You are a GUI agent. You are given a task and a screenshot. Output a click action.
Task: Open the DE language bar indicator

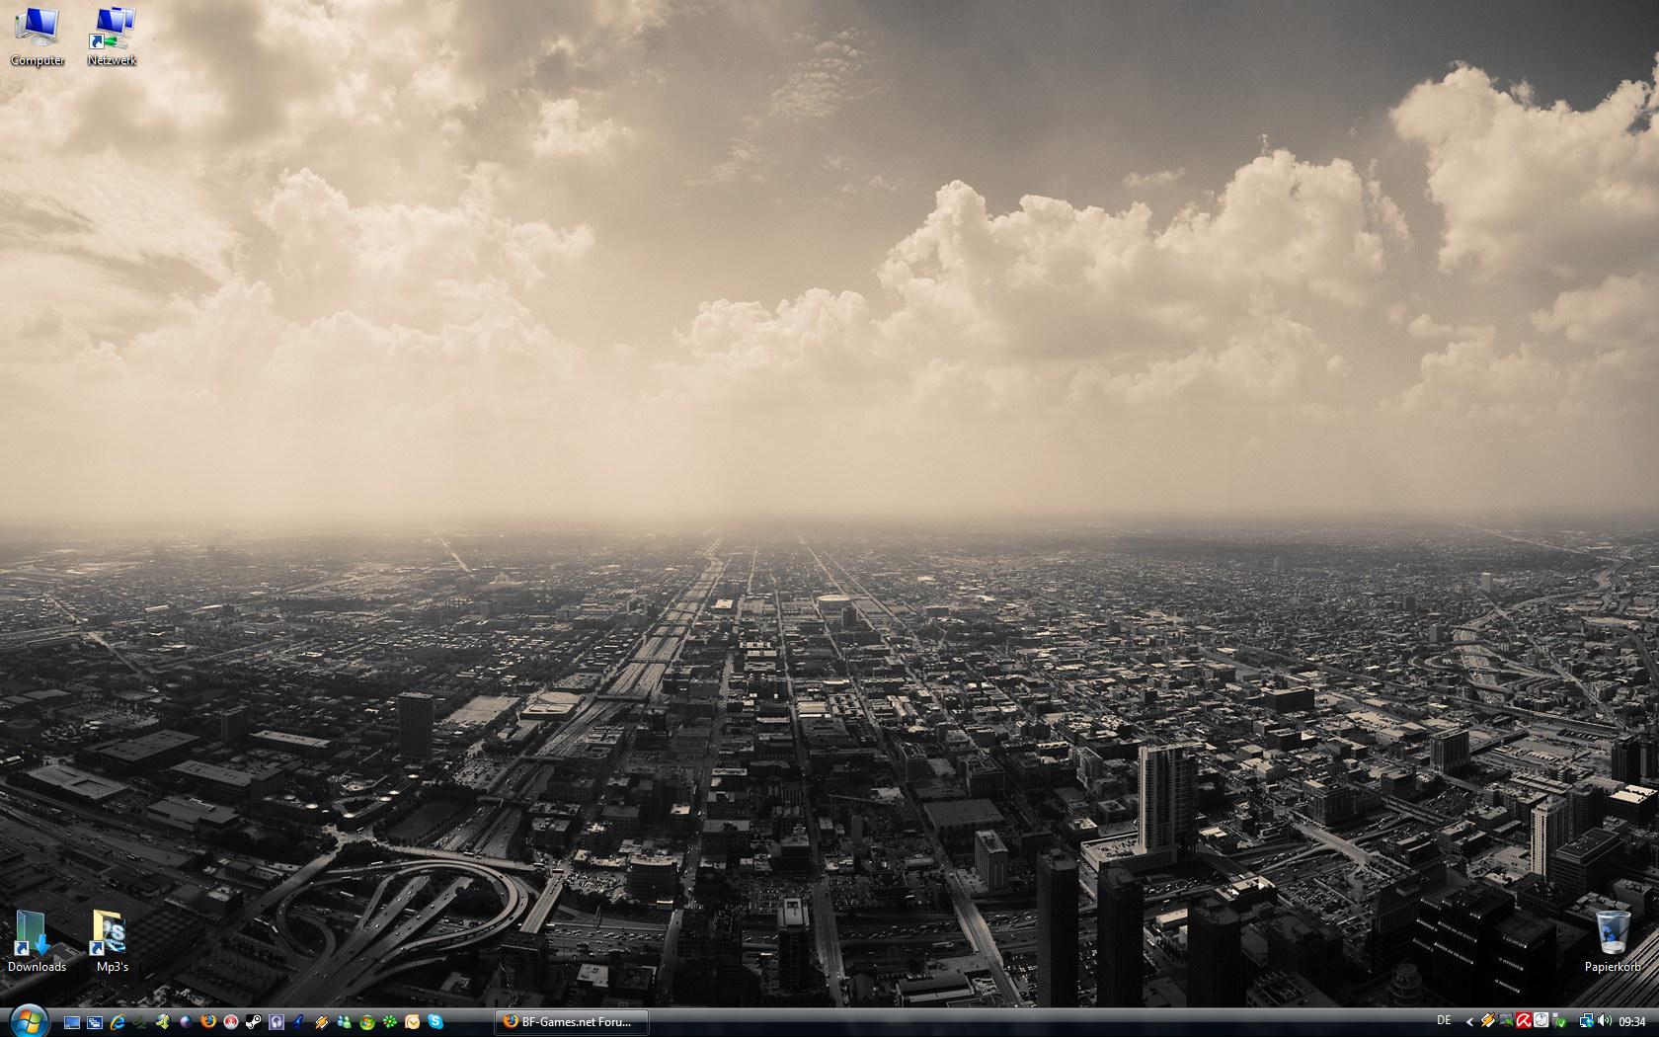1445,1020
